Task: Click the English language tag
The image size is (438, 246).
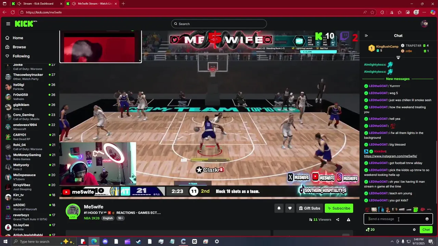Action: [108, 218]
